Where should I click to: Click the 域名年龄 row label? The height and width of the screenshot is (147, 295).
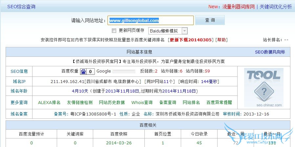click(x=19, y=91)
